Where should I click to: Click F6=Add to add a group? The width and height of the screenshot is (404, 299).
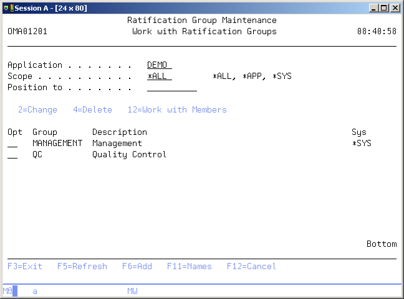137,267
